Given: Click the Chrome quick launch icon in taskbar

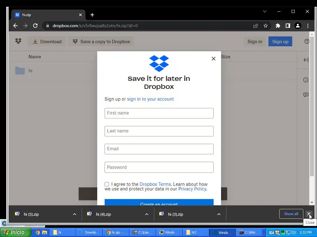Looking at the screenshot, I should point(37,232).
